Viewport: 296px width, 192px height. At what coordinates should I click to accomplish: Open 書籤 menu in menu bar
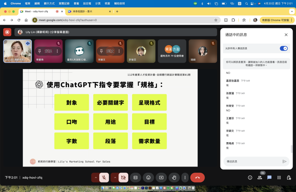76,3
